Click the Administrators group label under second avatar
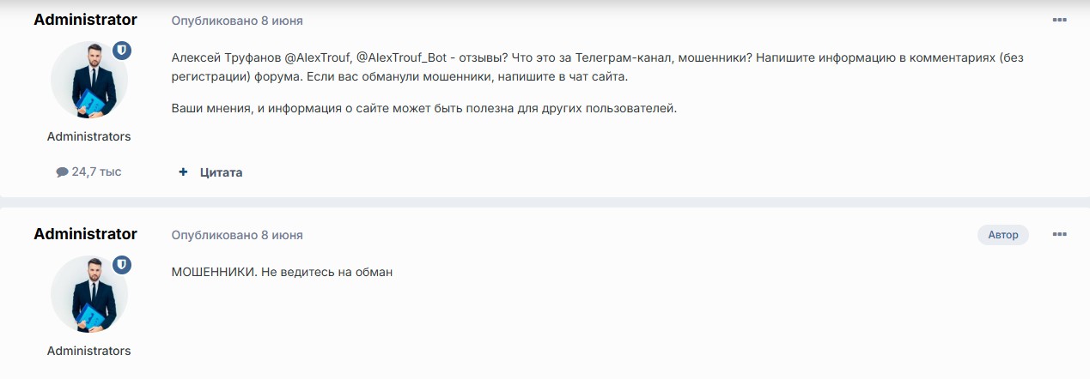The image size is (1090, 379). point(88,351)
